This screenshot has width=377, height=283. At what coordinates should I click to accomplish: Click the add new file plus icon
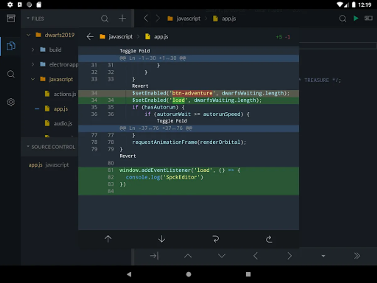coord(122,19)
